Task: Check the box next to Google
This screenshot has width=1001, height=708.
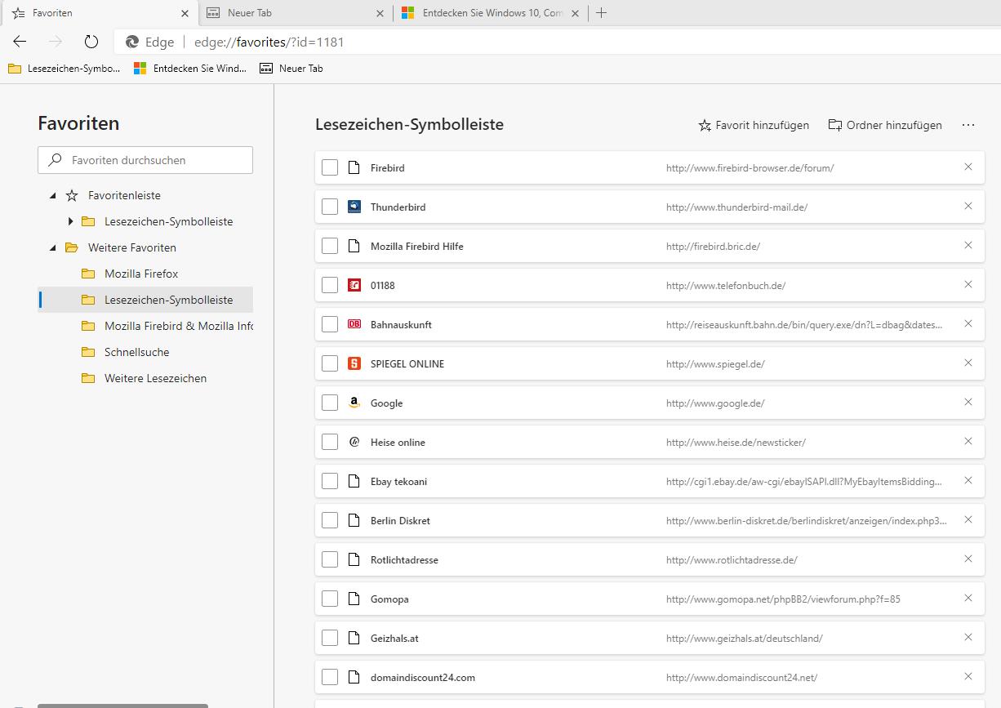Action: [x=330, y=403]
